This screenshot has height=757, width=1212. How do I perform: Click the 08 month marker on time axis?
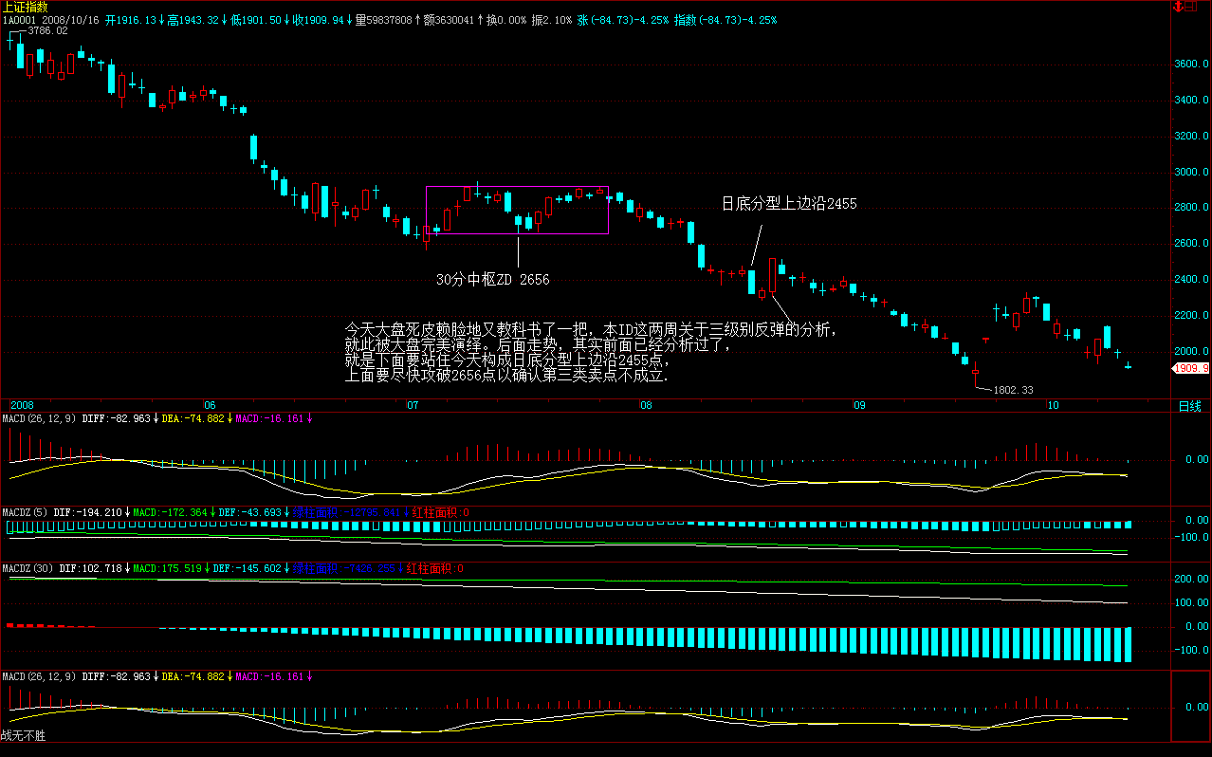[646, 406]
